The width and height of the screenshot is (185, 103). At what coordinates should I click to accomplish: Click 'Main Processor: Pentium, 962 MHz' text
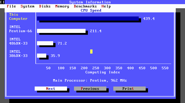coord(90,80)
